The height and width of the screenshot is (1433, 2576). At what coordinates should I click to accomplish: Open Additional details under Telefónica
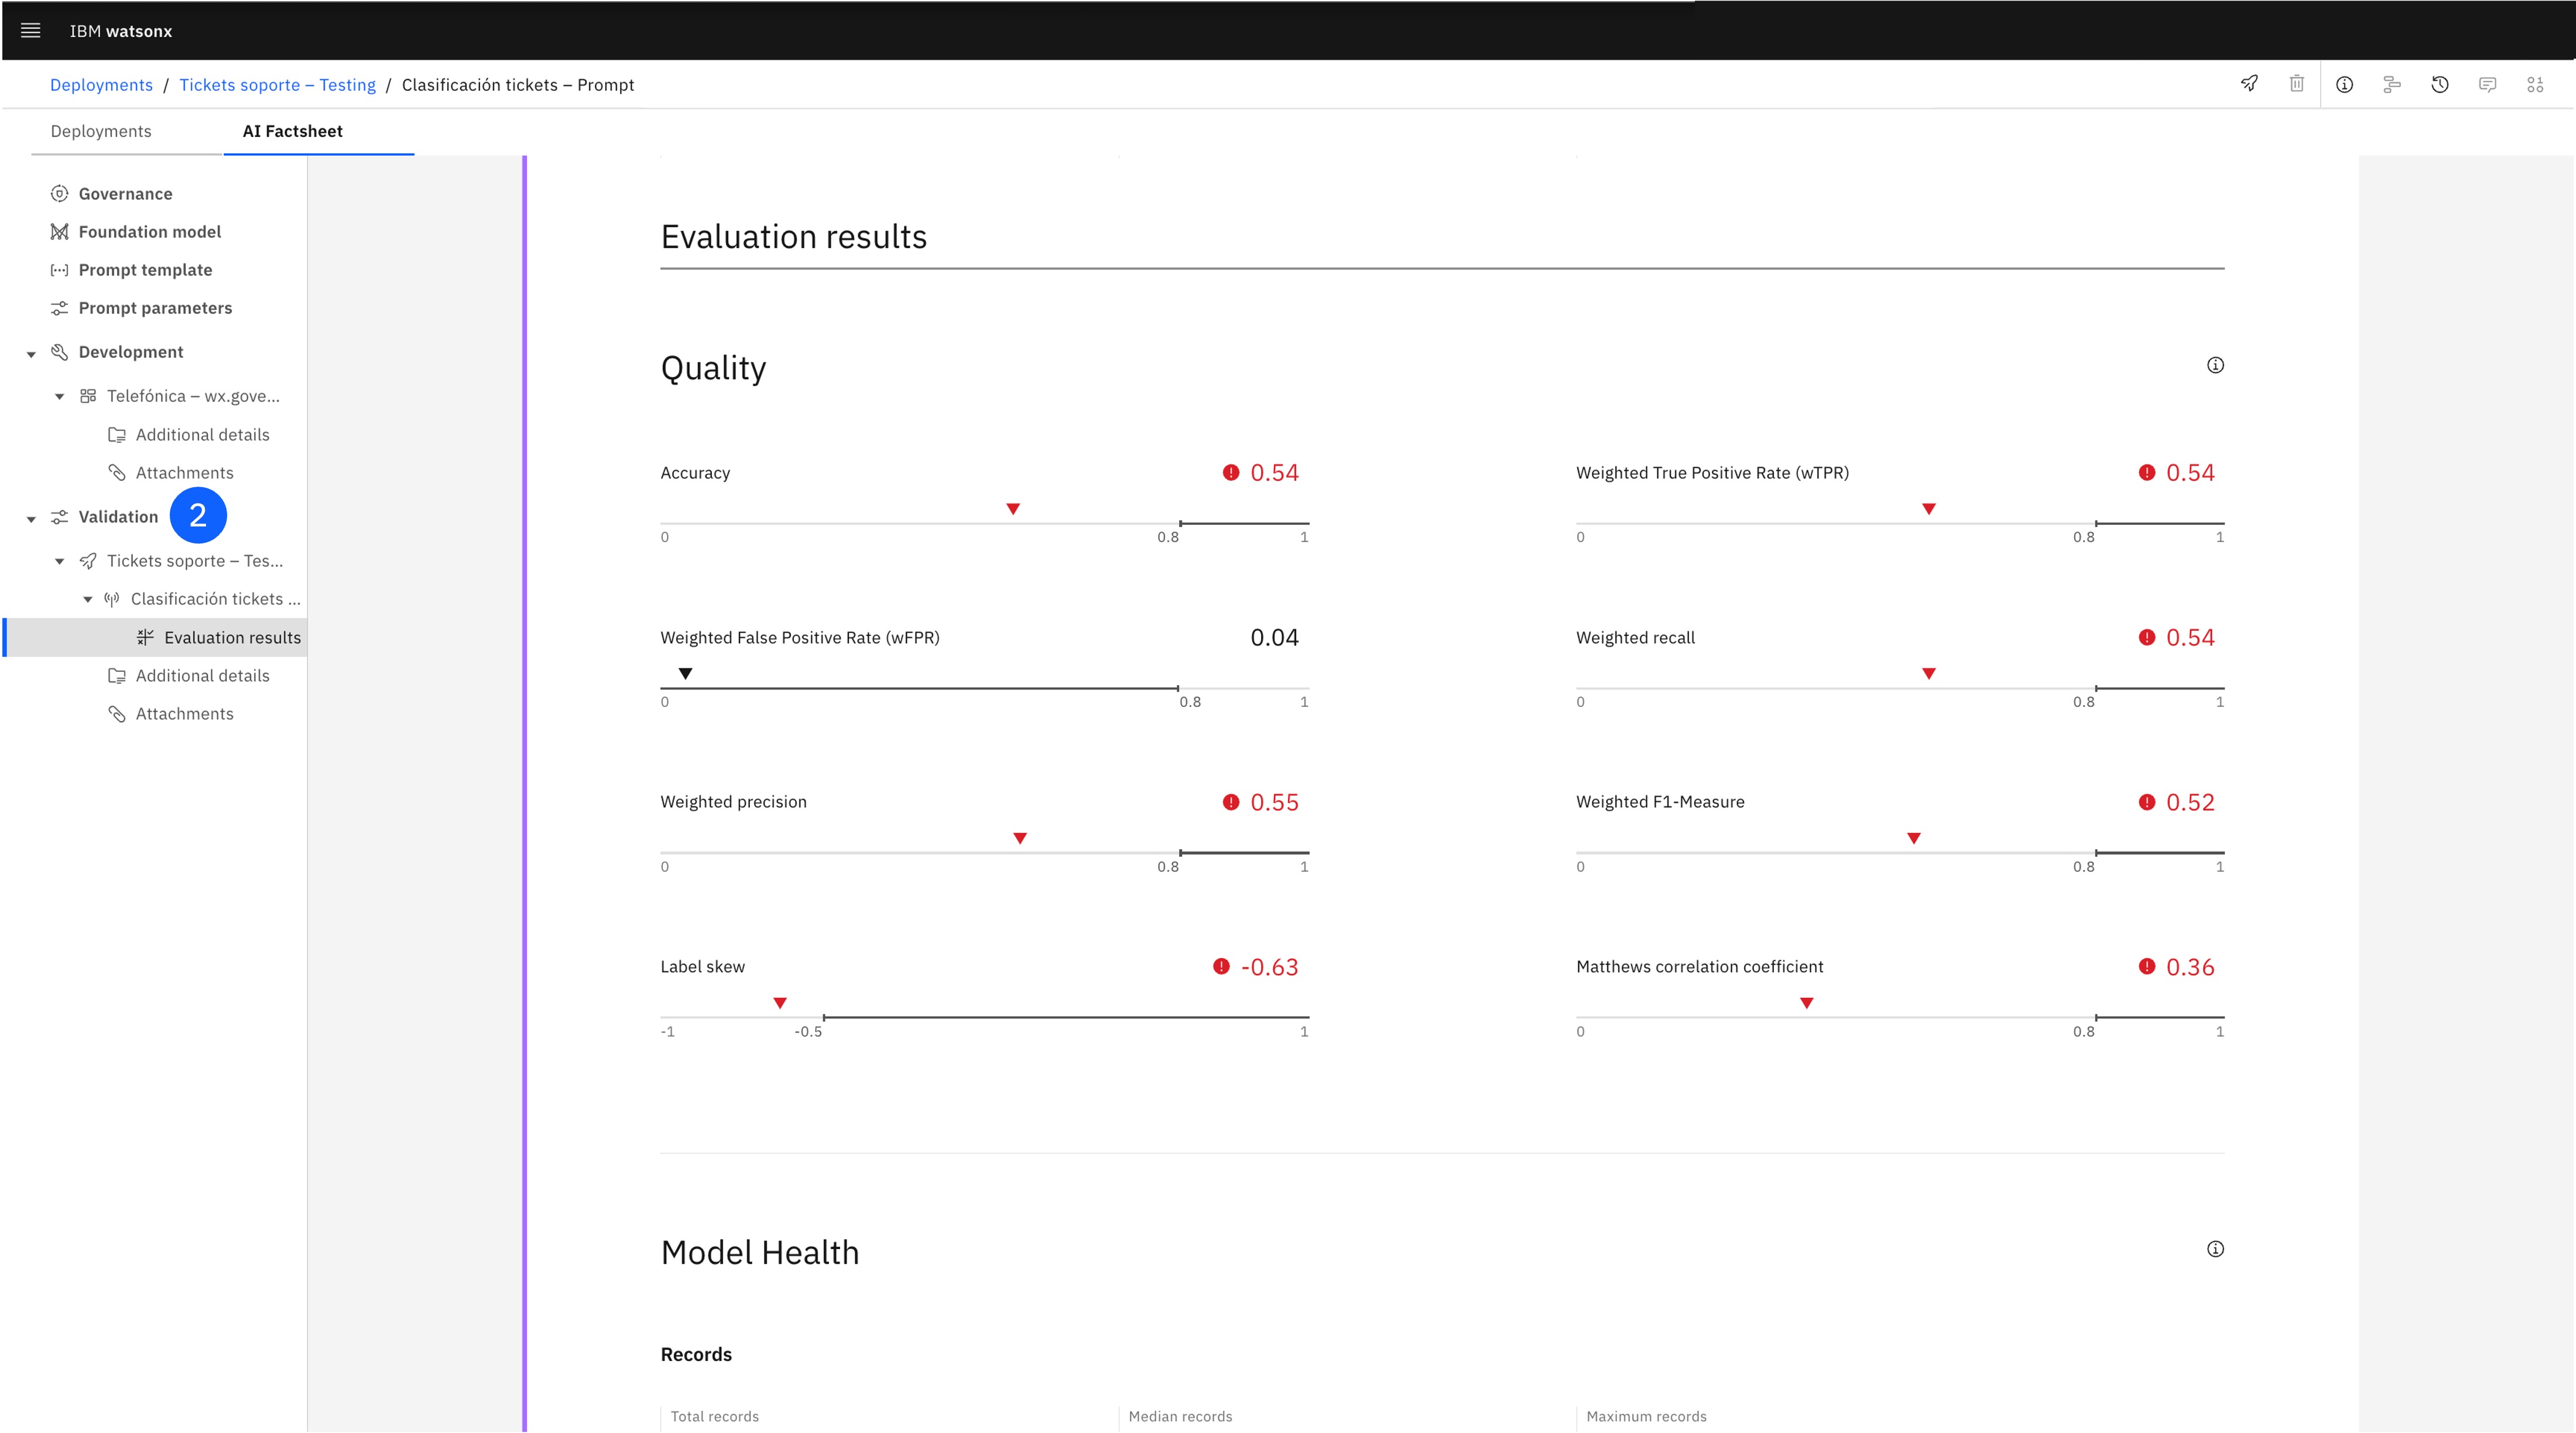(202, 435)
